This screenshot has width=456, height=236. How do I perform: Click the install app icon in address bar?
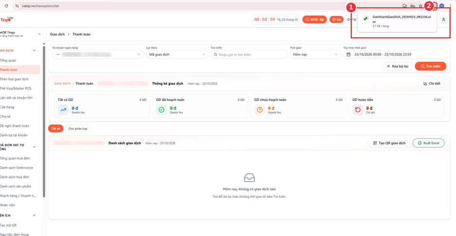click(404, 5)
